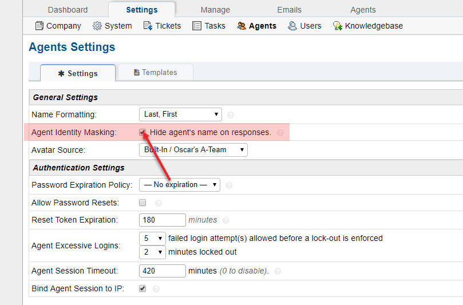
Task: Enable Allow Password Resets checkbox
Action: tap(143, 203)
